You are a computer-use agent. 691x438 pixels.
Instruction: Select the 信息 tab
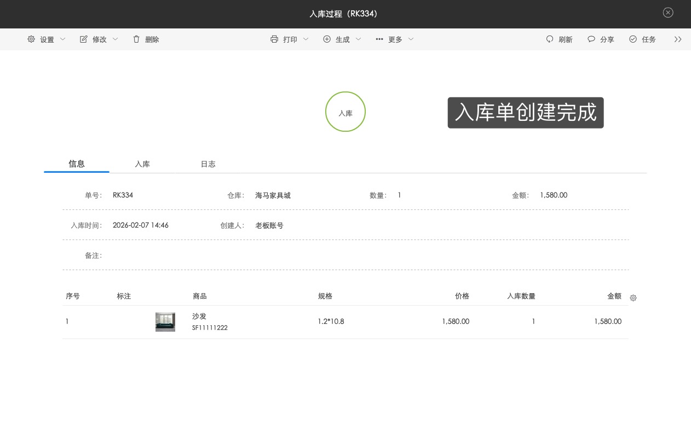tap(76, 163)
